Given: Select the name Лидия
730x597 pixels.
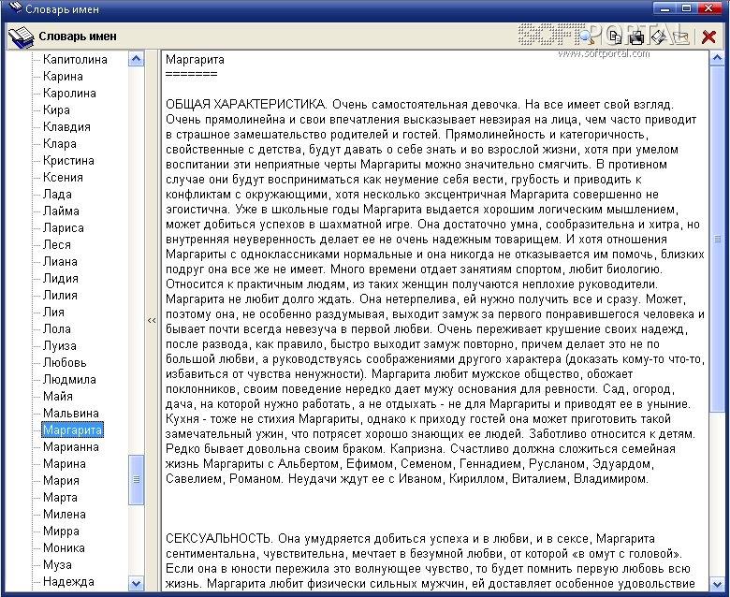Looking at the screenshot, I should point(61,278).
